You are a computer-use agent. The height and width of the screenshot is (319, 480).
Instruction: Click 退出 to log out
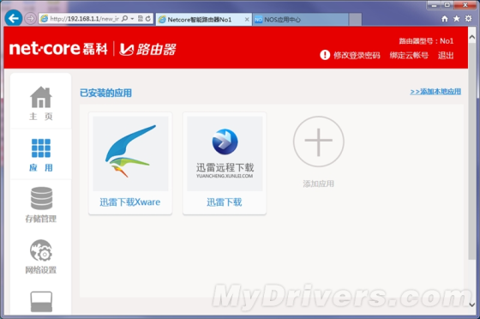pos(446,56)
